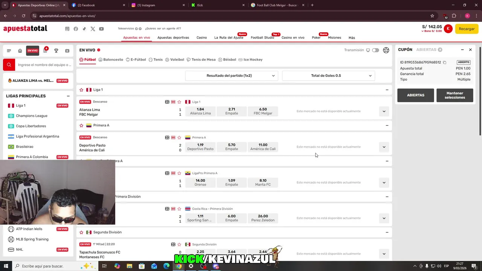Click Mantener selecciones button

pos(455,95)
